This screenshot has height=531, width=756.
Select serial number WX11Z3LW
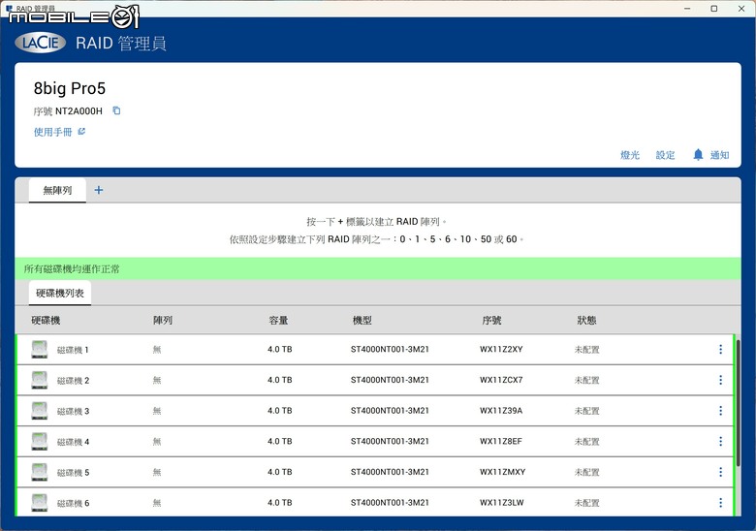[x=501, y=503]
